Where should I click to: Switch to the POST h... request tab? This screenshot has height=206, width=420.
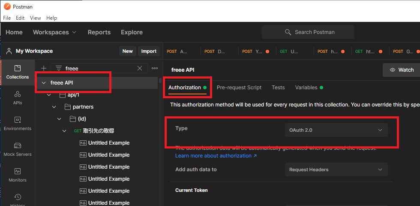point(333,51)
